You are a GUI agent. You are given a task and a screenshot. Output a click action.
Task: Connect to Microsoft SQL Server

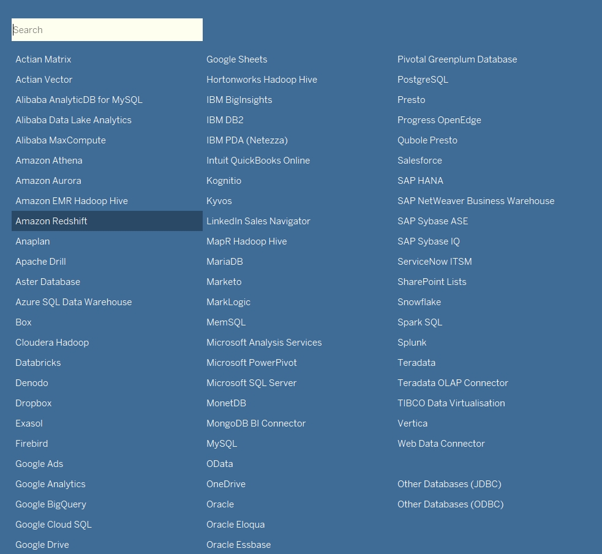coord(252,382)
